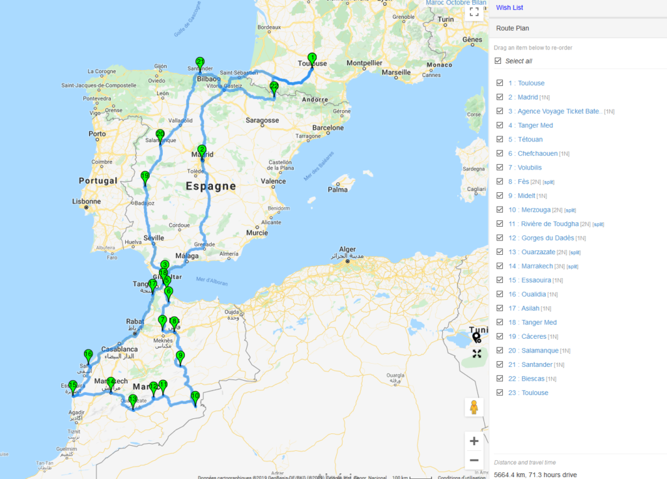Click black location pin near Tunisia
This screenshot has height=479, width=667.
pyautogui.click(x=477, y=337)
